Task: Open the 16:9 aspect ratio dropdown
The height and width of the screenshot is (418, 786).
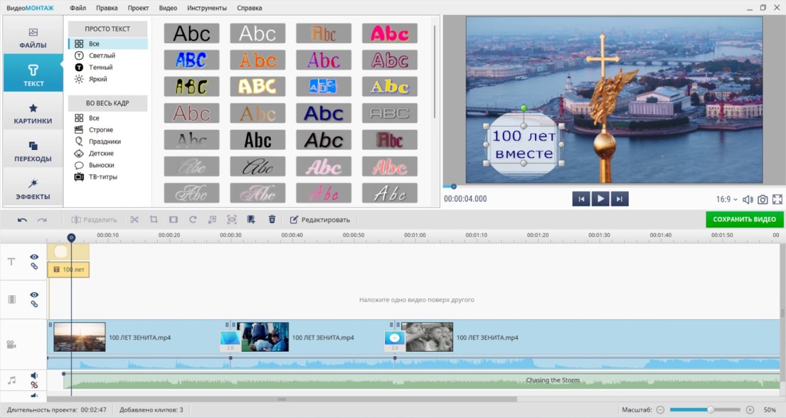Action: tap(726, 199)
